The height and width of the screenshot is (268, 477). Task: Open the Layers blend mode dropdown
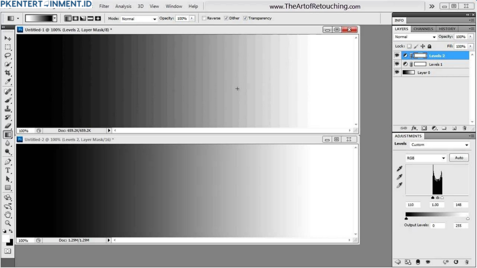click(415, 37)
